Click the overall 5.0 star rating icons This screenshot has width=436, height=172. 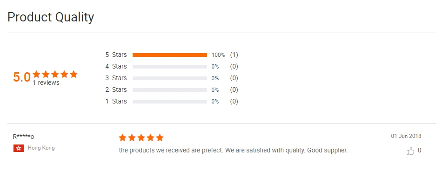click(55, 74)
